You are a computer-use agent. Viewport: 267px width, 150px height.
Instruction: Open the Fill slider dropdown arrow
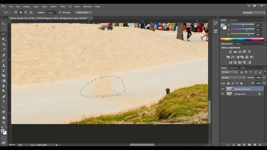(x=264, y=83)
